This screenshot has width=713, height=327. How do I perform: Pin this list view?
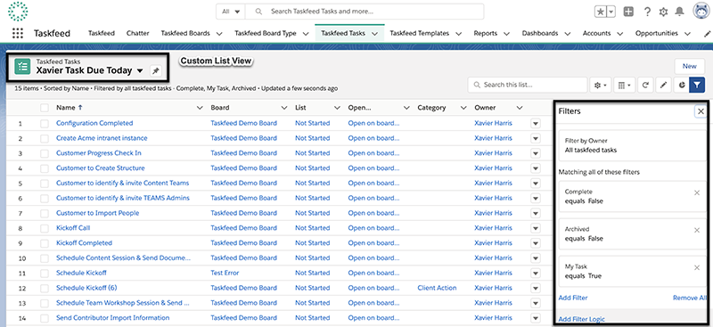tap(155, 71)
